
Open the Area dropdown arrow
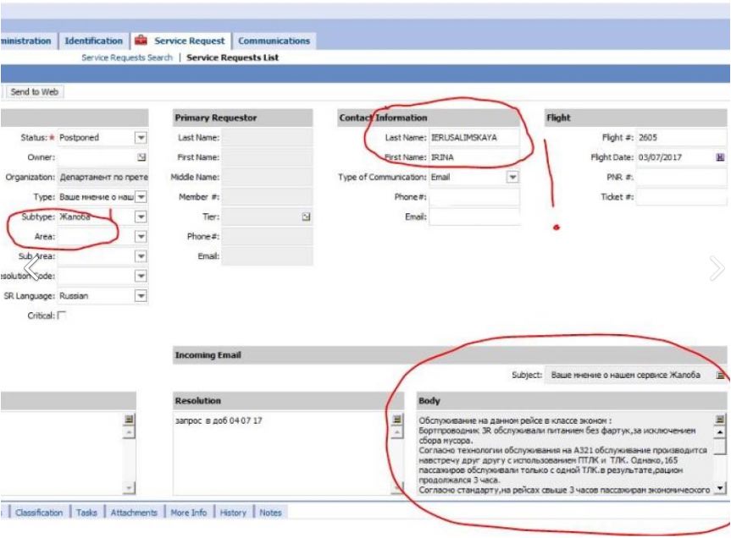point(141,236)
